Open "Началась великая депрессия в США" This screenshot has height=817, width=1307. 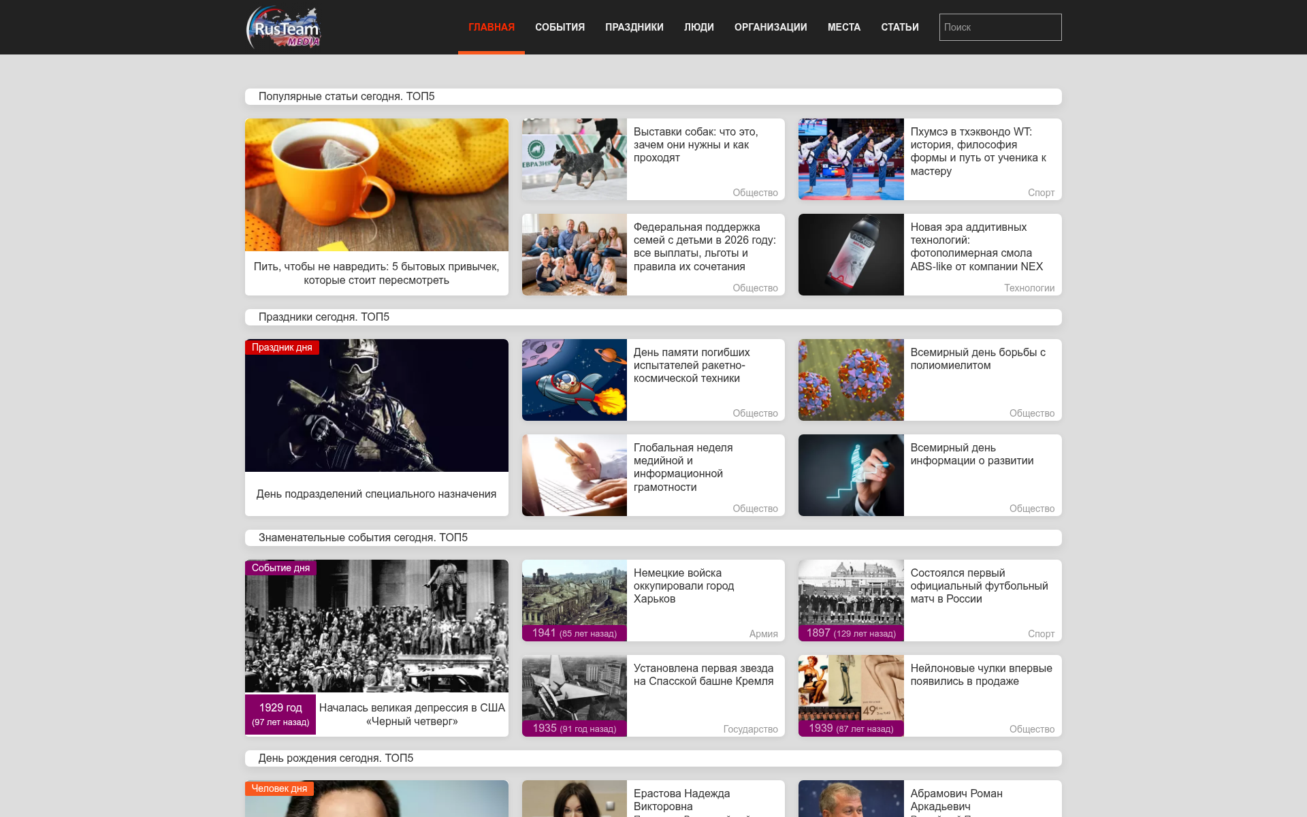(412, 714)
